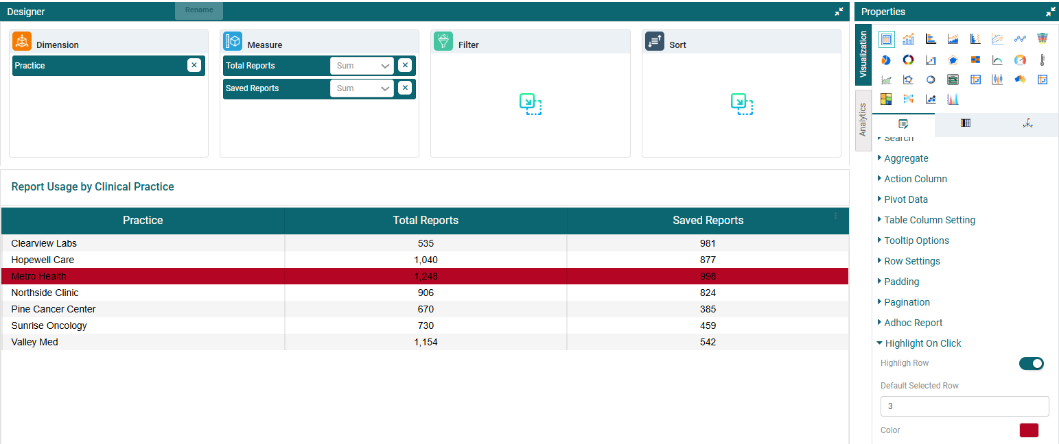1059x444 pixels.
Task: Pick the funnel chart visualization icon
Action: coord(1043,39)
